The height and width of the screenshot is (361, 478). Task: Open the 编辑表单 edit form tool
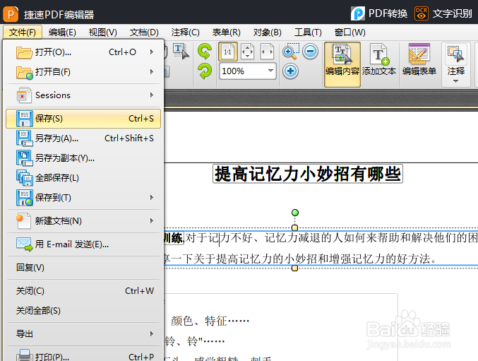[419, 60]
